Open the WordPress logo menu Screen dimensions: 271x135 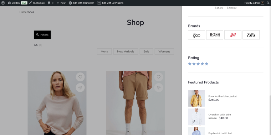coord(3,3)
